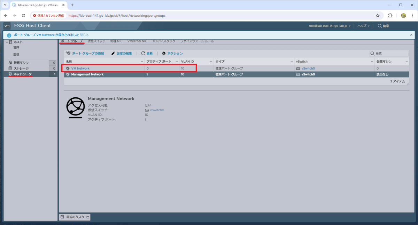Click 設定の編集 button
Screen dimensions: 418x225
pyautogui.click(x=122, y=53)
